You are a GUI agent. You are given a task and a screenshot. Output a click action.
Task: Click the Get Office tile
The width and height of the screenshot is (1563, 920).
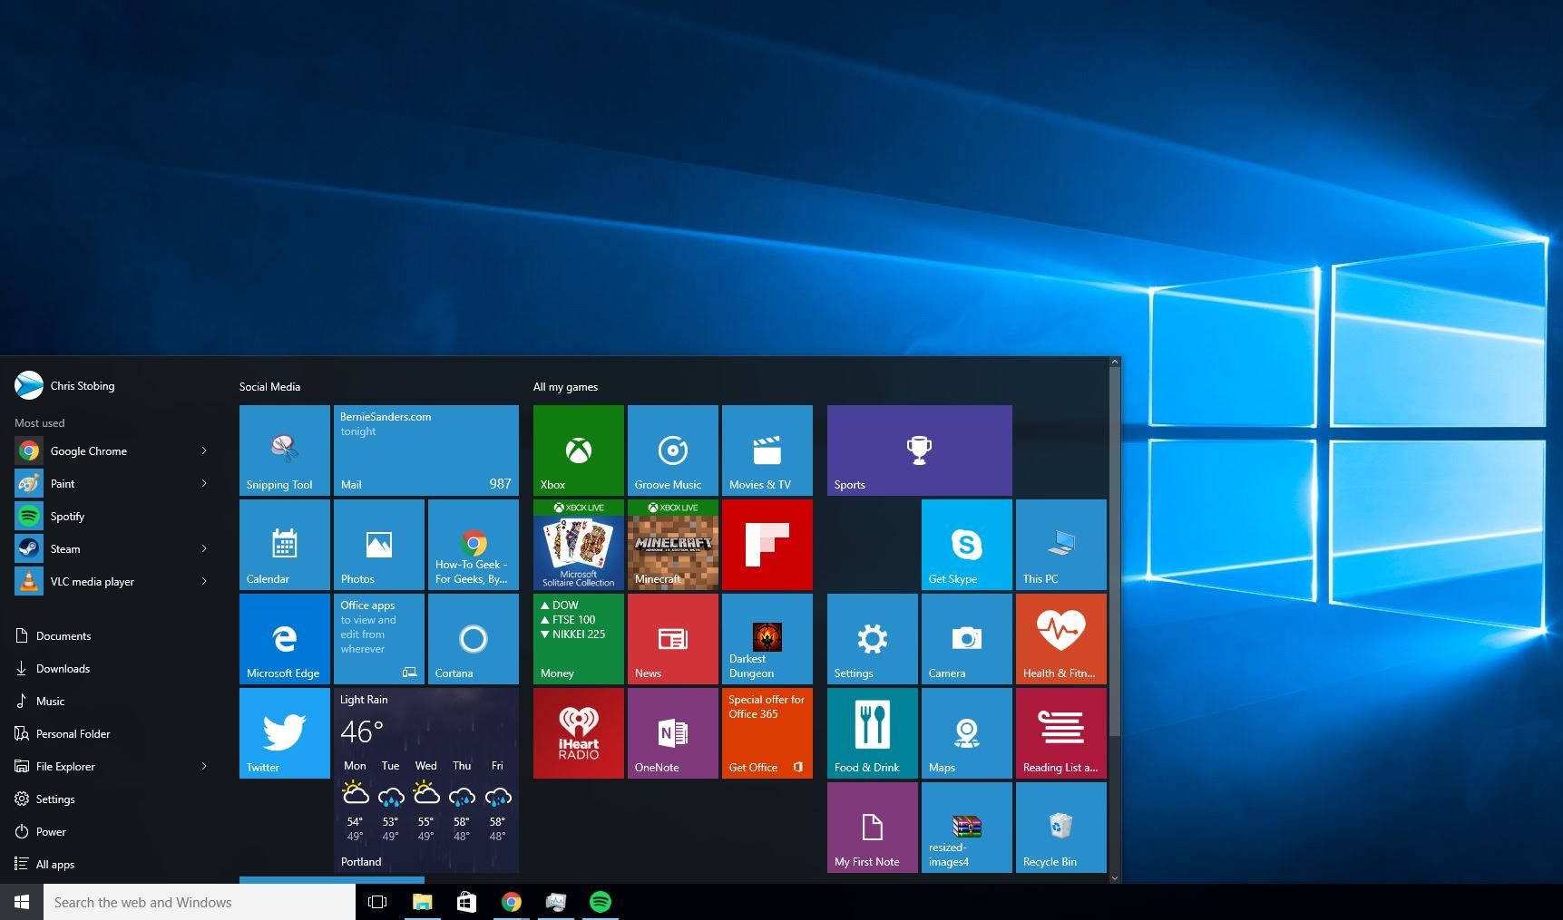click(x=767, y=733)
